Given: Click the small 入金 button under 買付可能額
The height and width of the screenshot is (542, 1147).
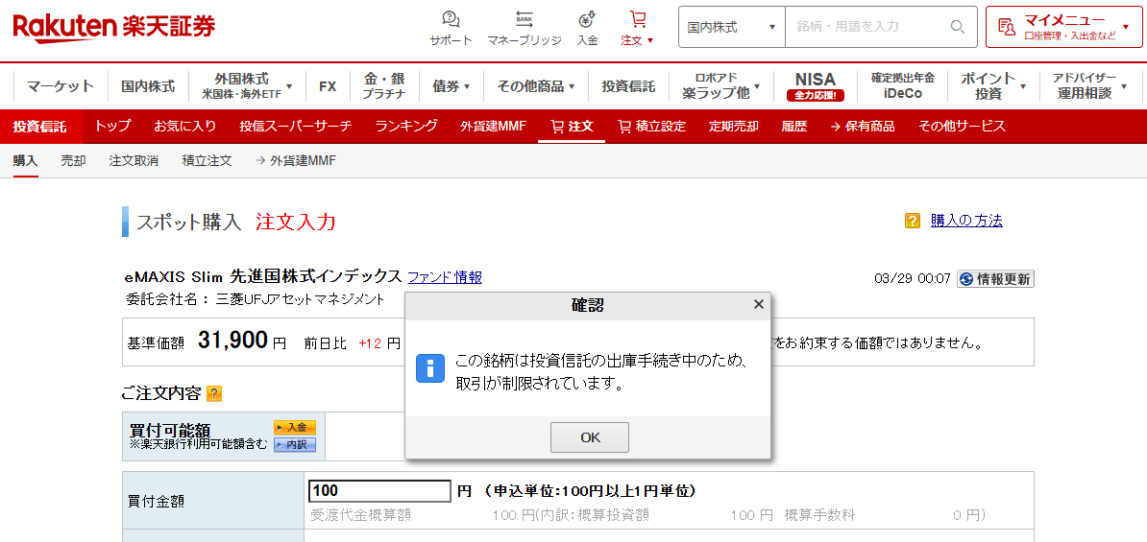Looking at the screenshot, I should [x=295, y=427].
